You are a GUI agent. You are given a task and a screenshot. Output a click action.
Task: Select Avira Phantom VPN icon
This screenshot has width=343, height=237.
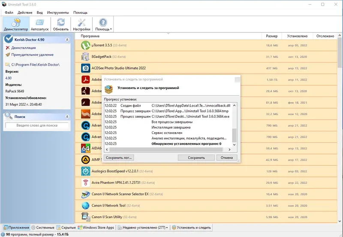pos(85,182)
